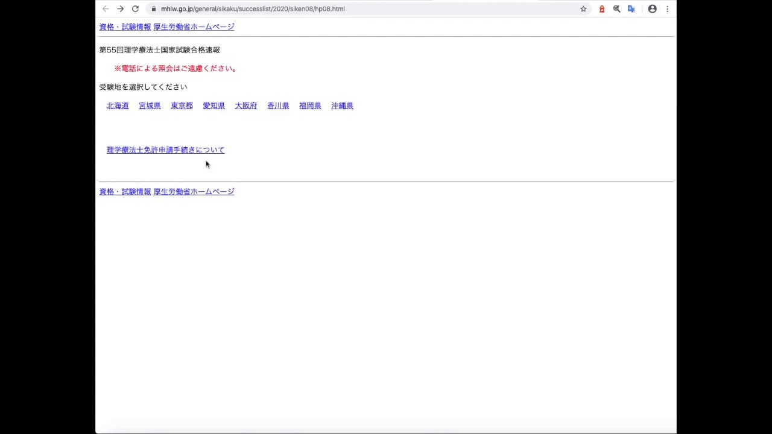This screenshot has width=772, height=434.
Task: Open the red extension icon in toolbar
Action: tap(602, 9)
